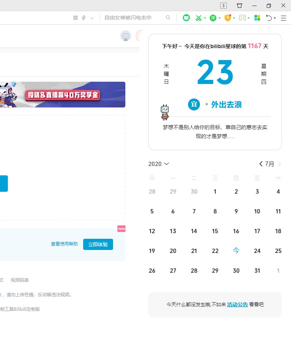Select July 15 in the calendar
The image size is (291, 341).
(215, 231)
